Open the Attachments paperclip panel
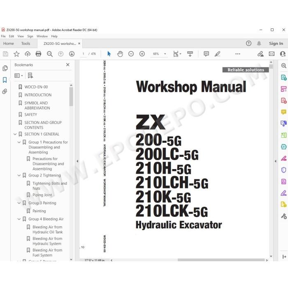The height and width of the screenshot is (288, 288). point(5,91)
